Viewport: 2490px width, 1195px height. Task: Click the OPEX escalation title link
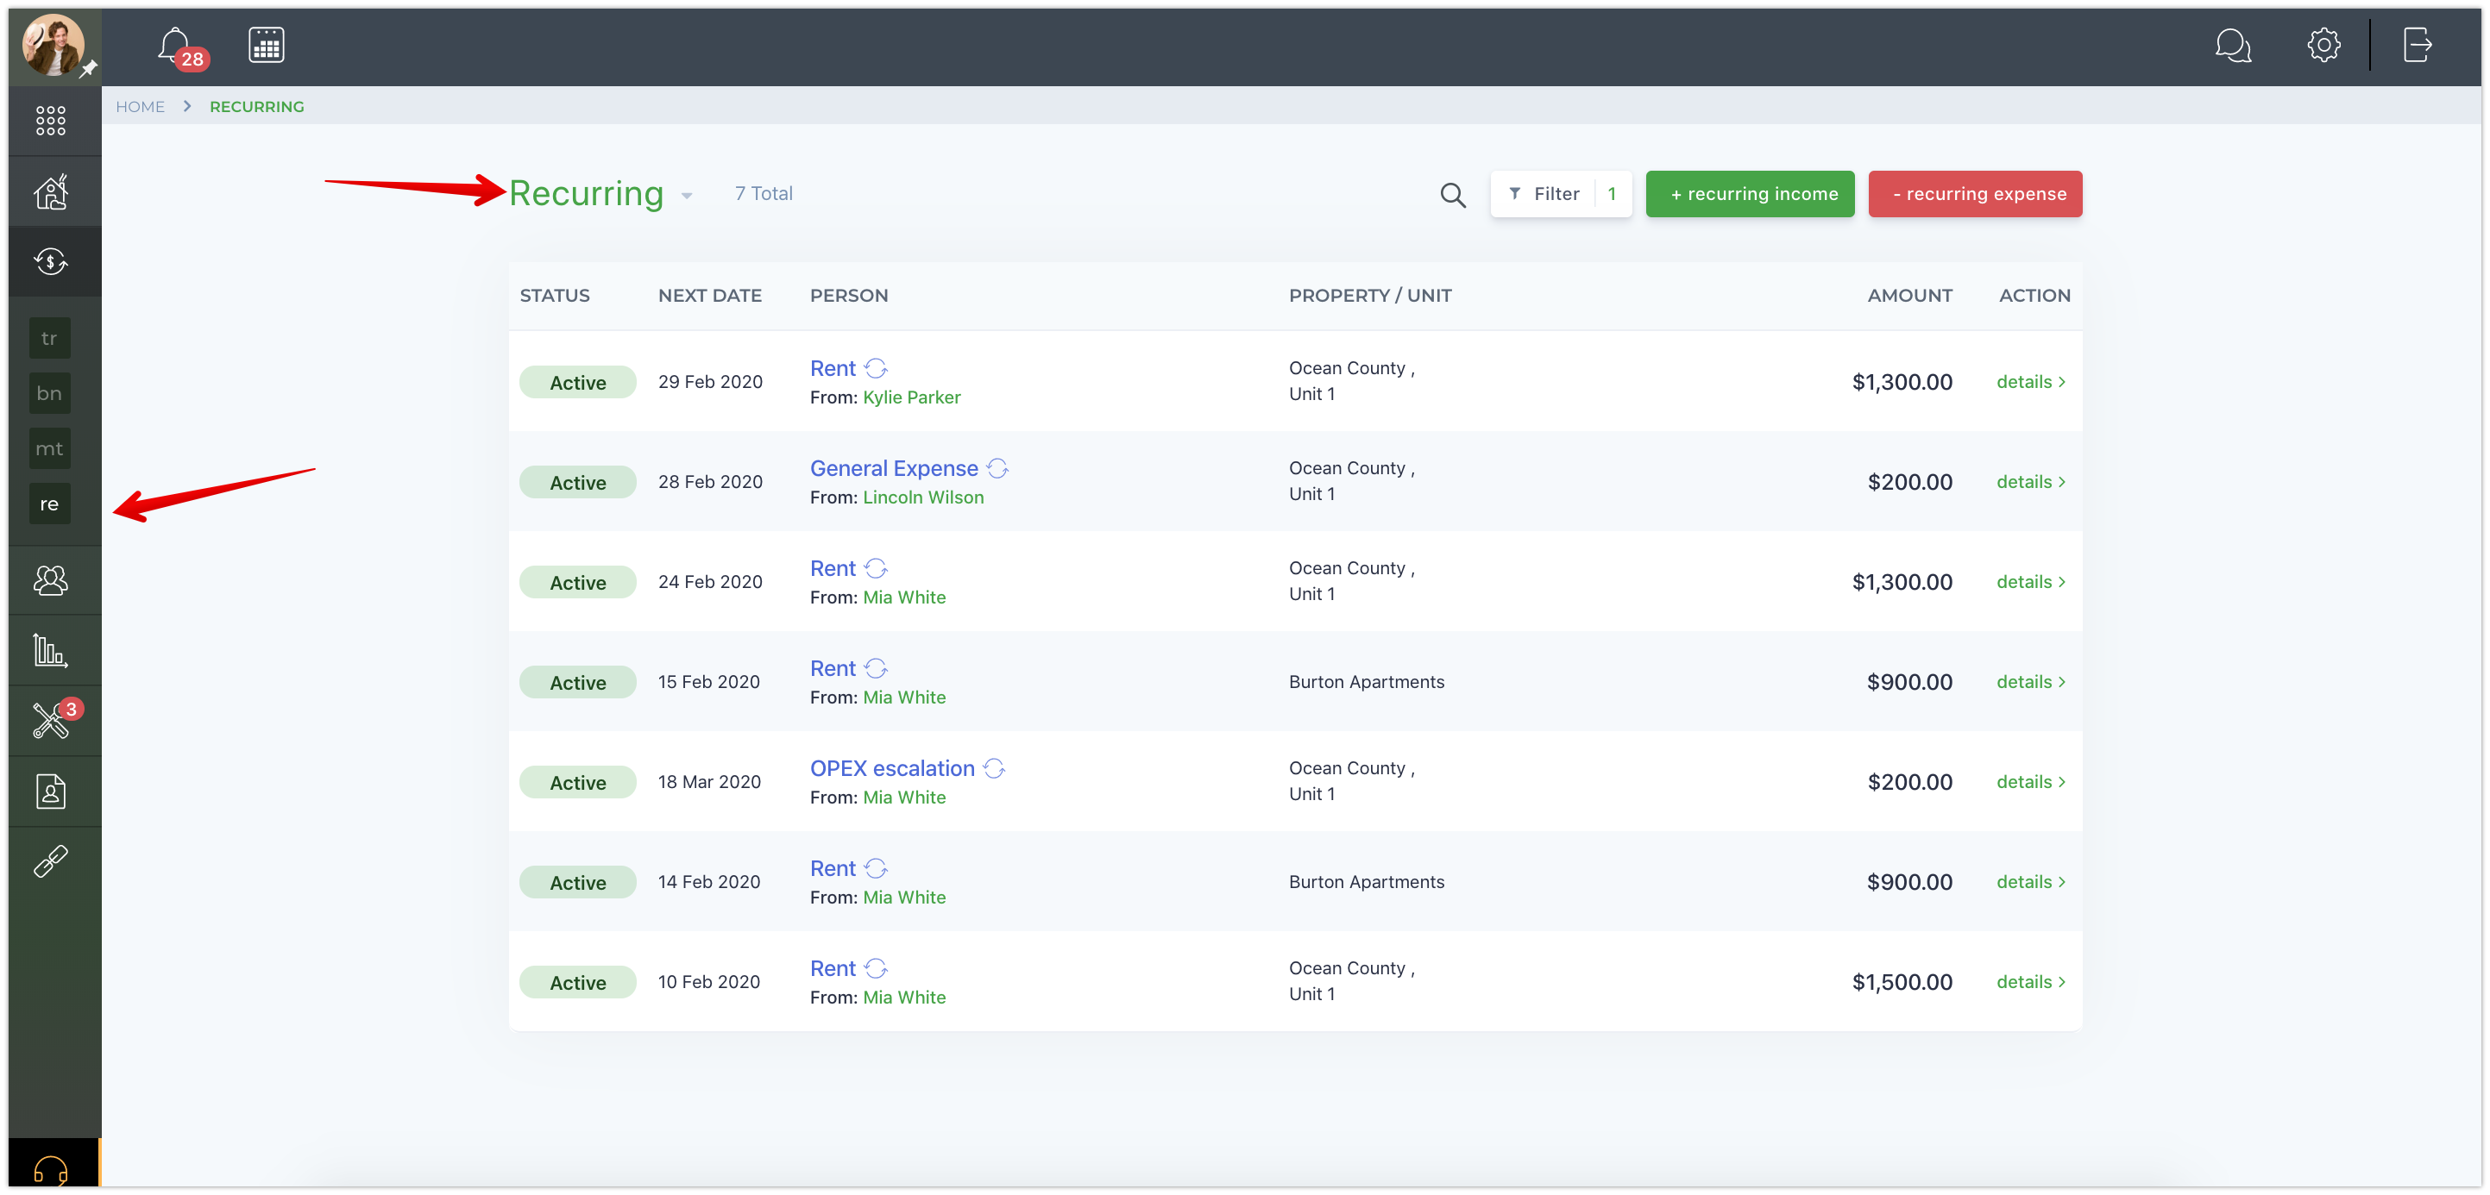click(891, 768)
